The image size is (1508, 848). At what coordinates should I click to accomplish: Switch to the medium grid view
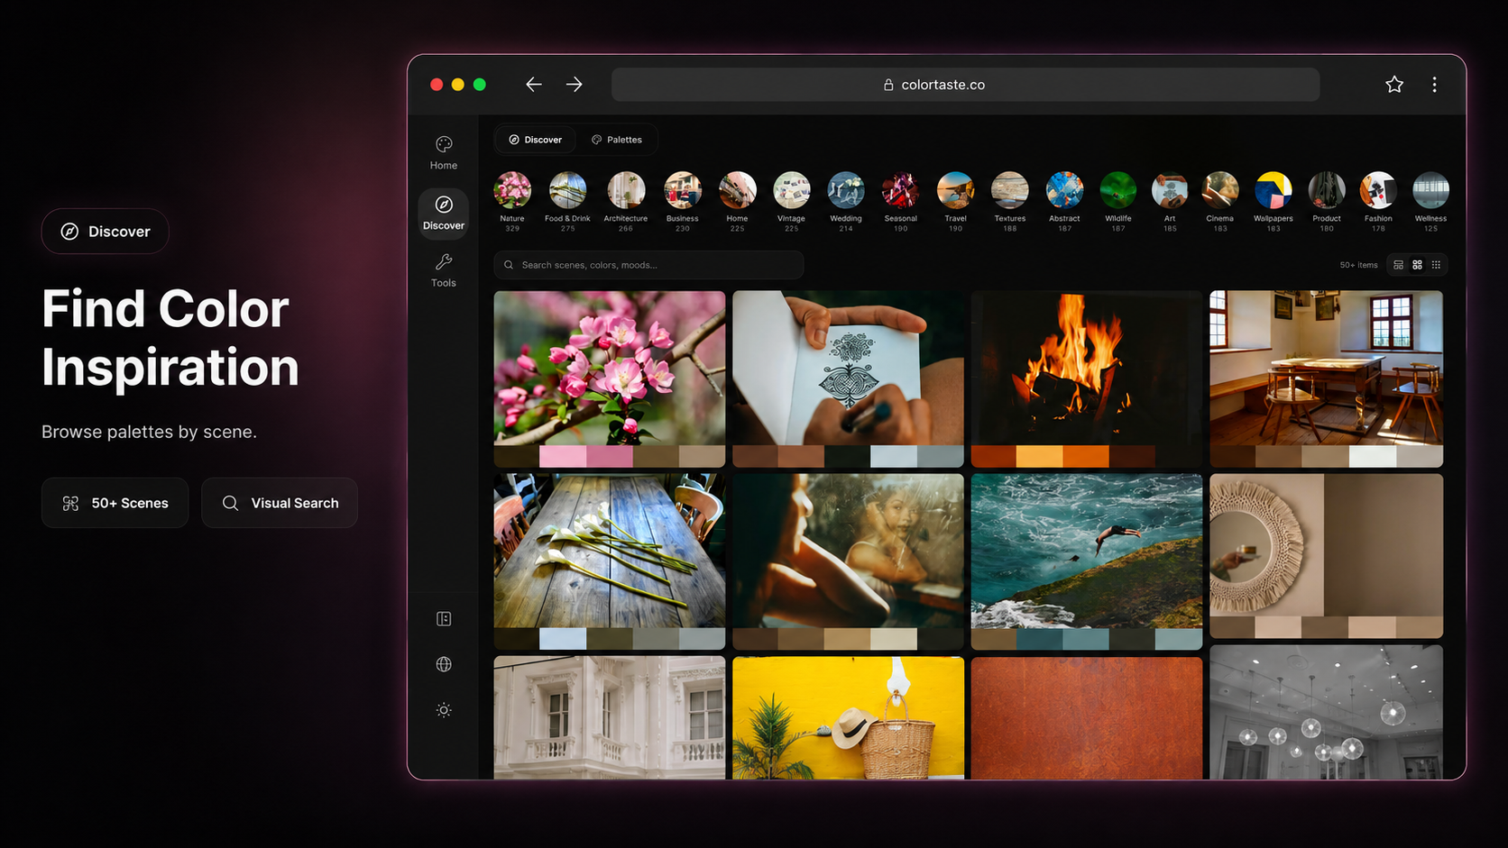point(1418,265)
